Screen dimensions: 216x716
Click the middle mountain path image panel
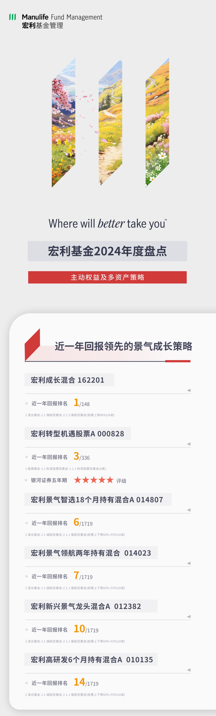(110, 123)
